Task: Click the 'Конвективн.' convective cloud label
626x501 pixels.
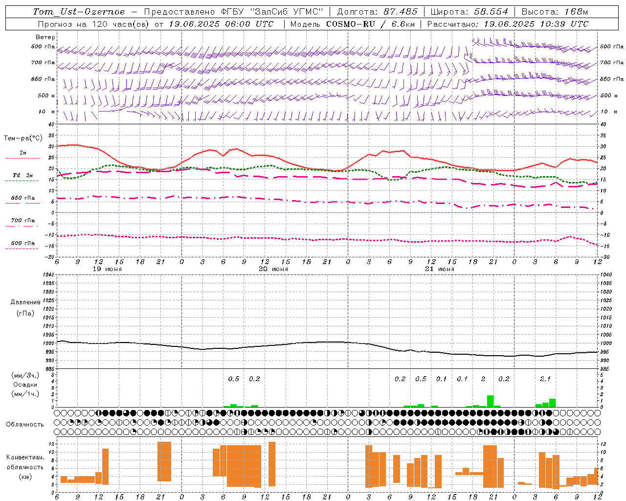Action: pyautogui.click(x=25, y=457)
